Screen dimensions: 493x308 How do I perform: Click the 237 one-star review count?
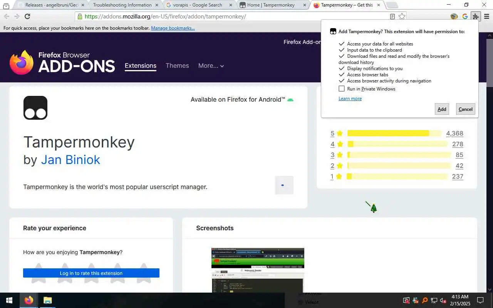coord(458,177)
